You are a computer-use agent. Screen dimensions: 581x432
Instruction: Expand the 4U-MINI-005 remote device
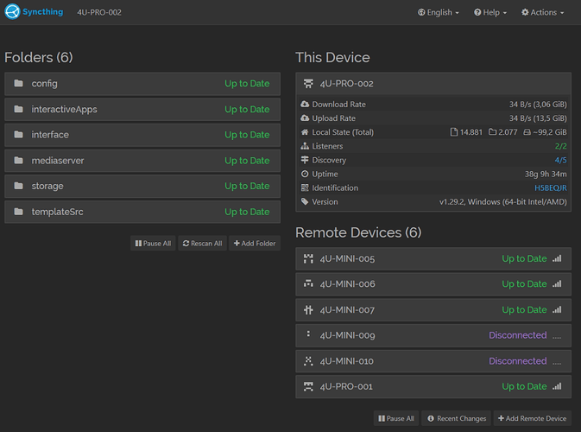[433, 259]
